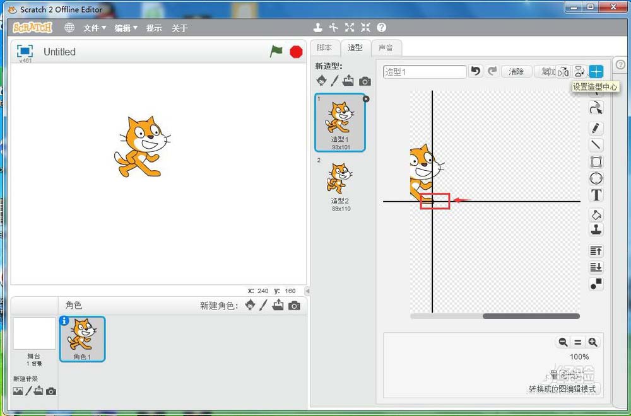Viewport: 631px width, 416px height.
Task: Paint a new backdrop
Action: 28,391
